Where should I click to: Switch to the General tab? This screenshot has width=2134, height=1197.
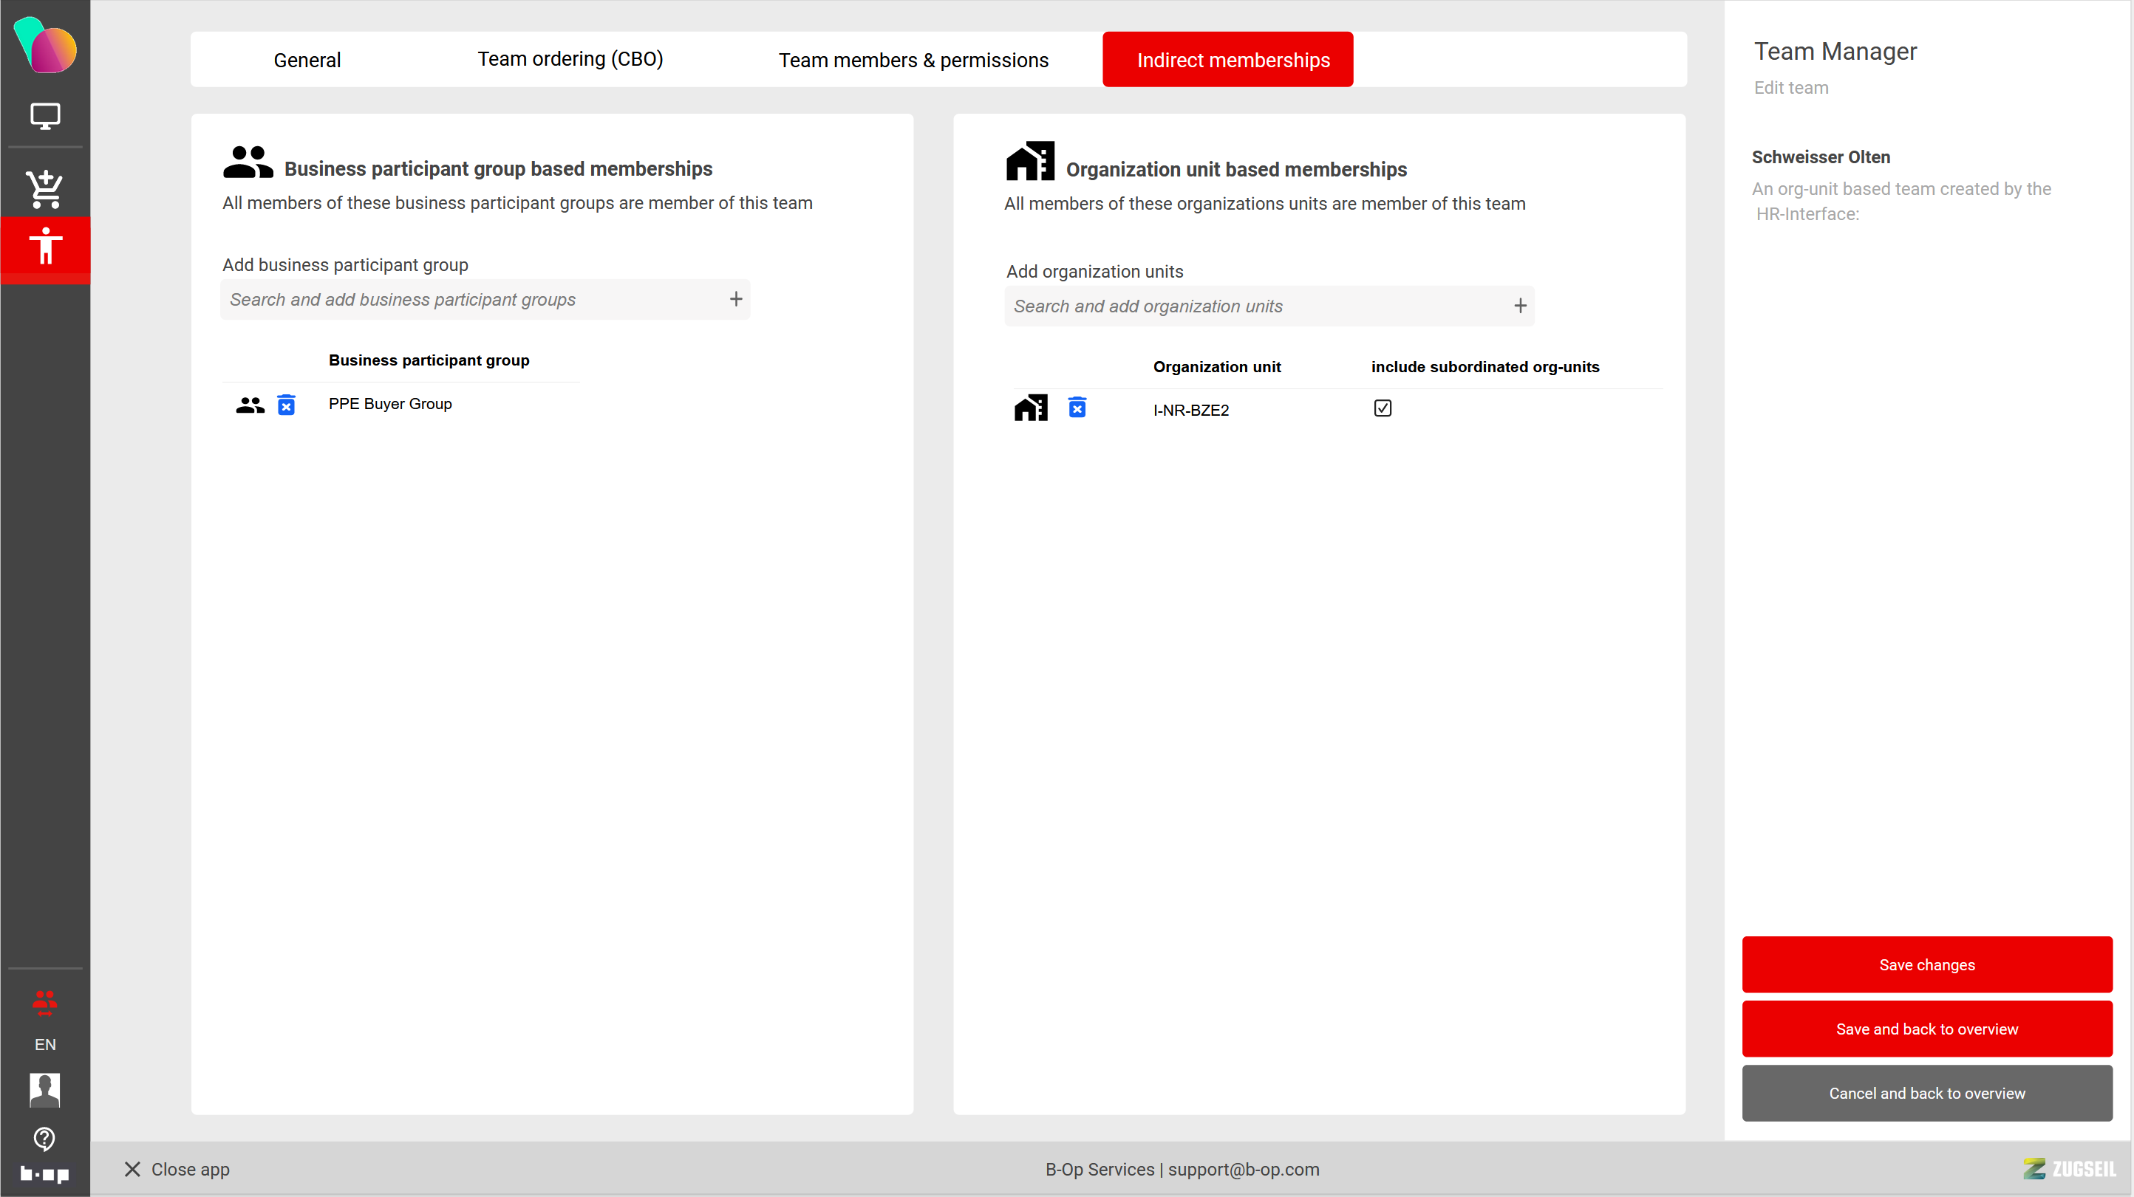pos(307,60)
